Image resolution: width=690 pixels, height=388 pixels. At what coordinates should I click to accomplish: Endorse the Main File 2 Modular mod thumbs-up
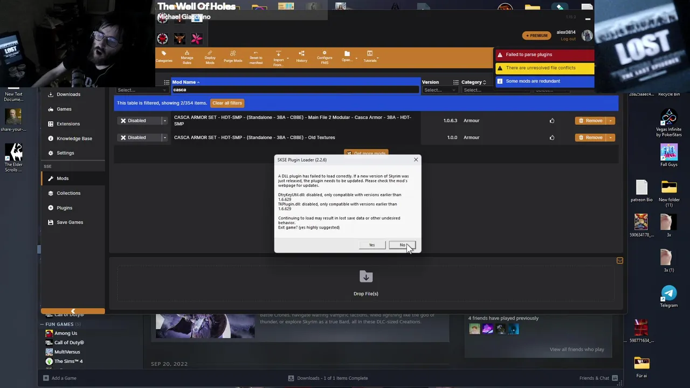552,121
